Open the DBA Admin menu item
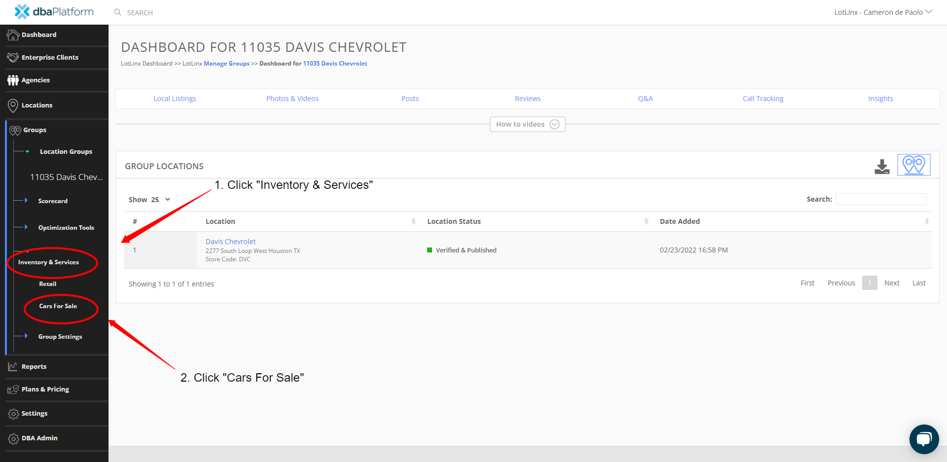 pos(39,438)
